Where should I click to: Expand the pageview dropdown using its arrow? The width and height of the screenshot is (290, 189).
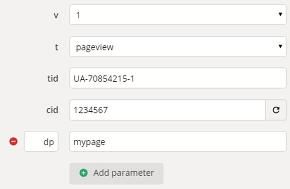pyautogui.click(x=280, y=46)
